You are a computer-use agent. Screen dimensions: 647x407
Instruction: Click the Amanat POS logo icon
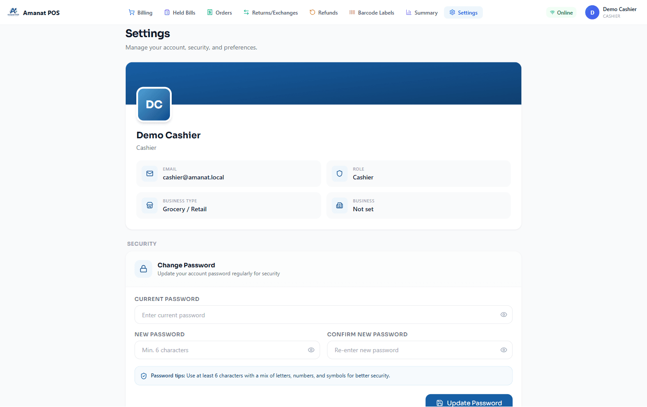[x=13, y=12]
